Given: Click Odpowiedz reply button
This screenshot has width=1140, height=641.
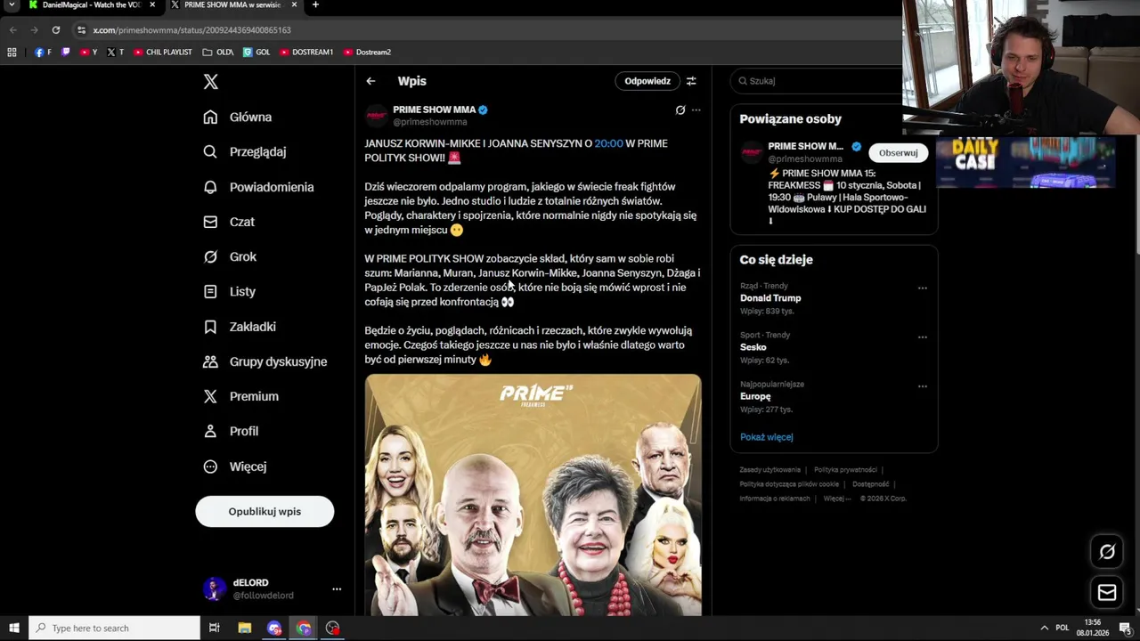Looking at the screenshot, I should (x=647, y=81).
